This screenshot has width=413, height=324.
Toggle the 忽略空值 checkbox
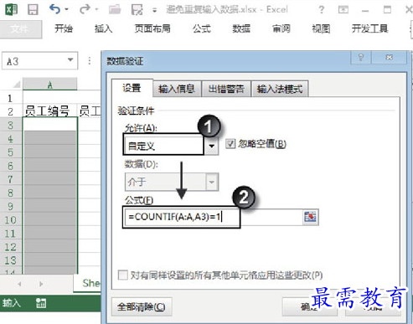pos(230,144)
